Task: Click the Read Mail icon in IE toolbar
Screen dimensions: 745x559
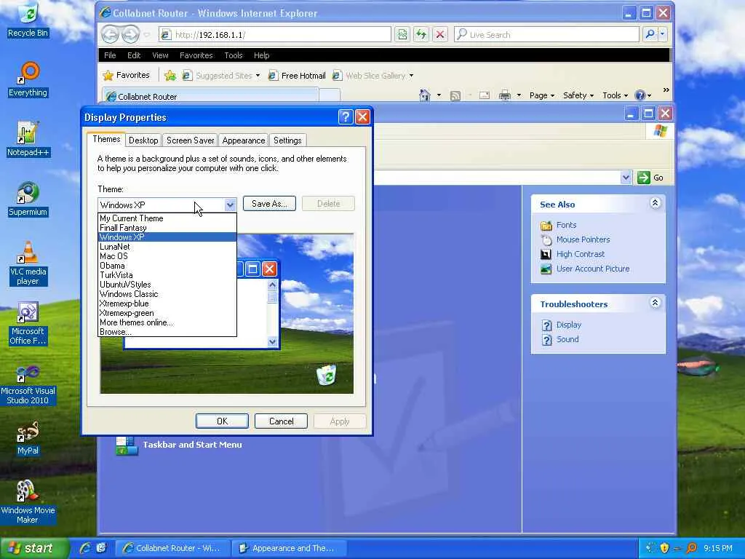Action: 484,95
